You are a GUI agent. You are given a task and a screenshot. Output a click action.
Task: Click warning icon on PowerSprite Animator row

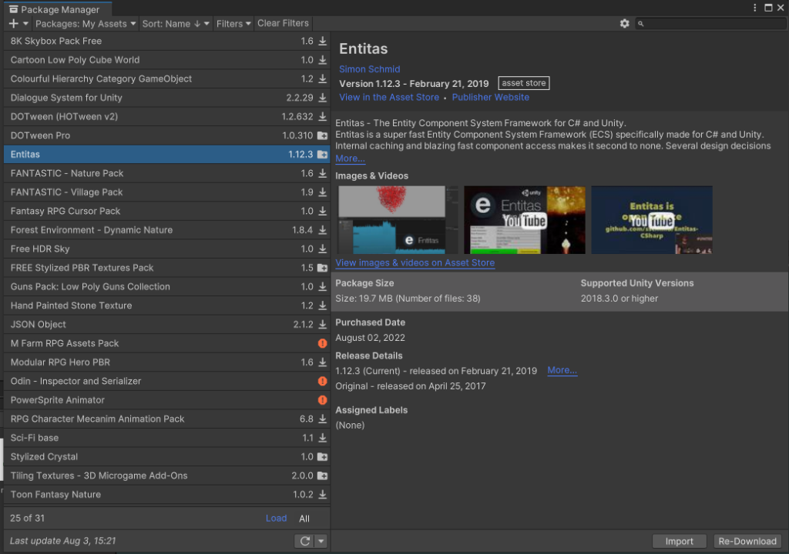[323, 400]
